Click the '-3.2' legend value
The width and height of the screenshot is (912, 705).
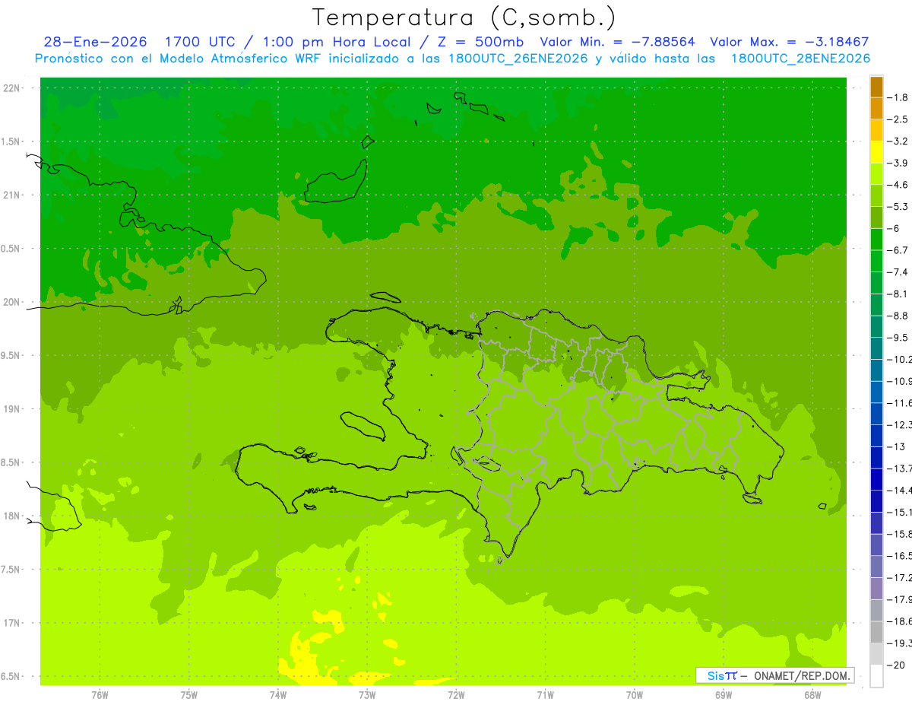898,141
